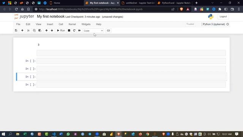Open File Explorer from taskbar

pos(18,134)
